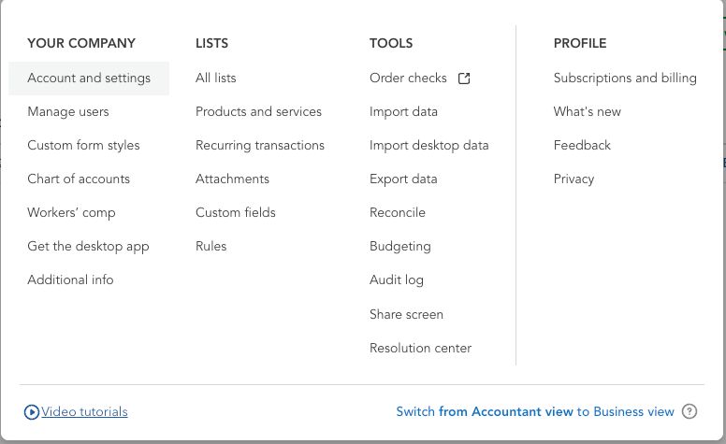
Task: Open Subscriptions and billing
Action: tap(625, 79)
